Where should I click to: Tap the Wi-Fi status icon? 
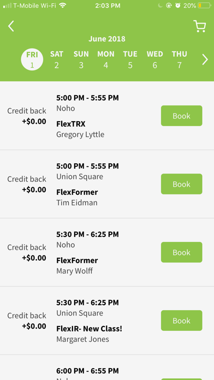pos(63,5)
